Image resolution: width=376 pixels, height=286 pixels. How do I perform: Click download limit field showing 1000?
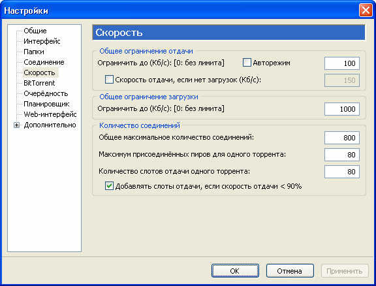coord(342,109)
